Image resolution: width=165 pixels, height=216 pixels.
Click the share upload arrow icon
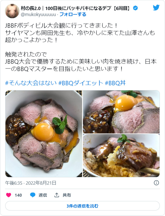56,195
